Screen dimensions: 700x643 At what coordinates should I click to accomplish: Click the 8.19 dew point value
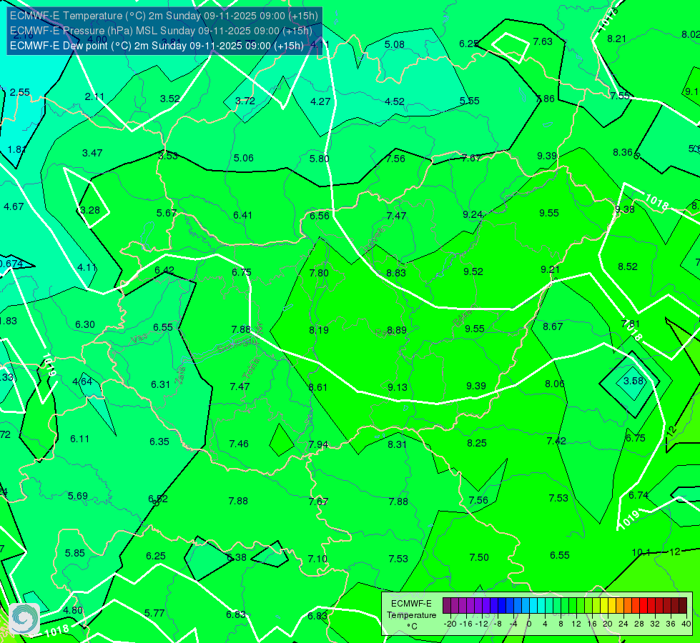click(319, 330)
